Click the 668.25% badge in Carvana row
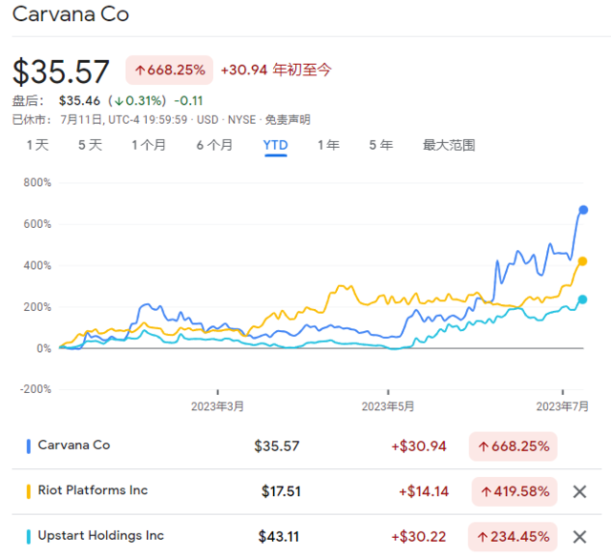The width and height of the screenshot is (611, 559). pos(514,446)
